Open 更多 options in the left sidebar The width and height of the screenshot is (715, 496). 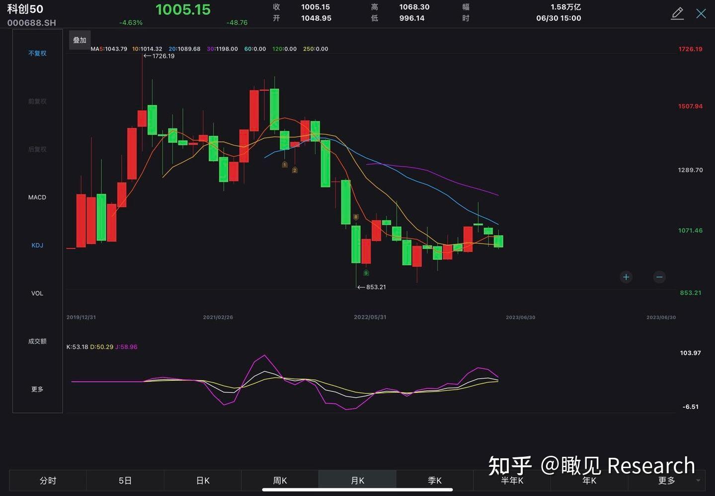coord(37,389)
